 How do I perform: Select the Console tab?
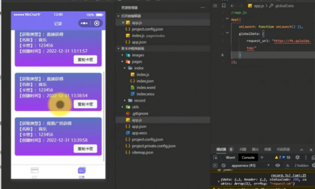pyautogui.click(x=248, y=157)
